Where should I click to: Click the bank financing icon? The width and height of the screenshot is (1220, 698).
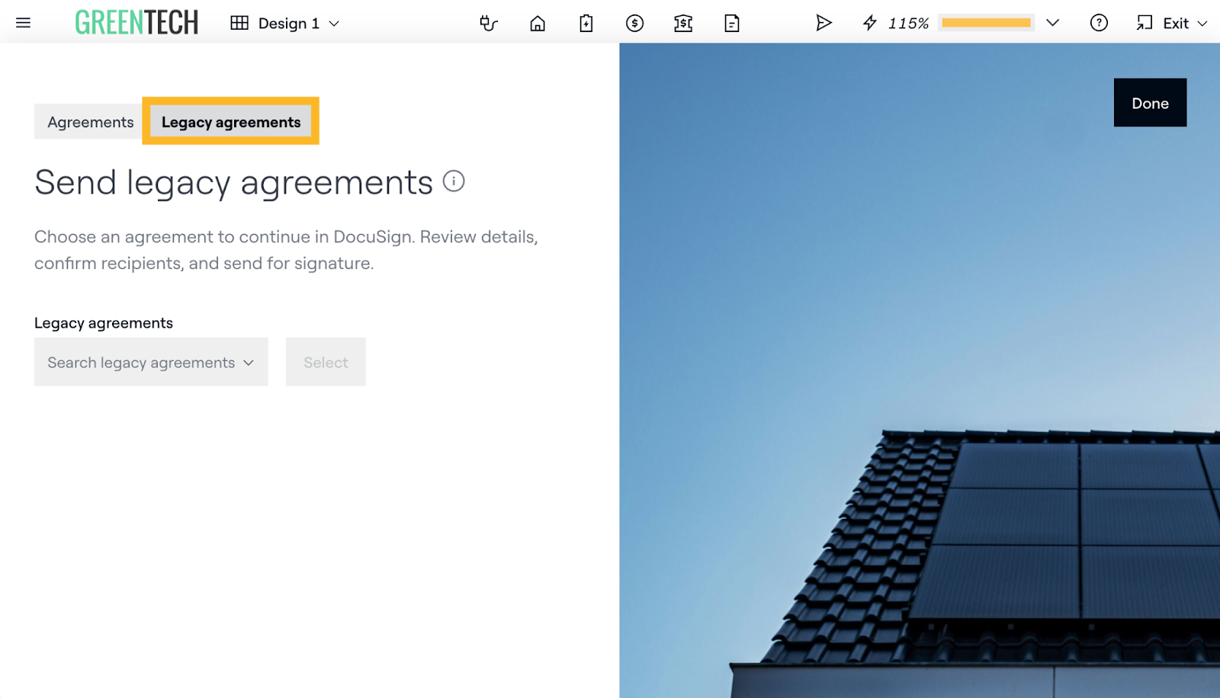pyautogui.click(x=683, y=24)
